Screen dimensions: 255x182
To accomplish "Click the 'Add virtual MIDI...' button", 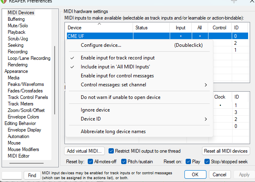I will point(85,151).
